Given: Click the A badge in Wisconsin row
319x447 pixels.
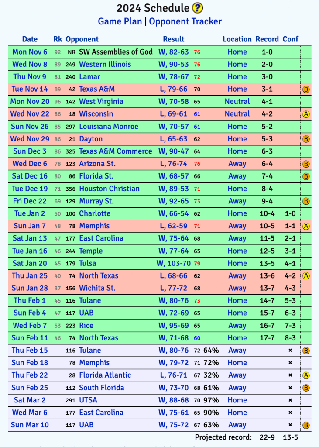Looking at the screenshot, I should (306, 114).
